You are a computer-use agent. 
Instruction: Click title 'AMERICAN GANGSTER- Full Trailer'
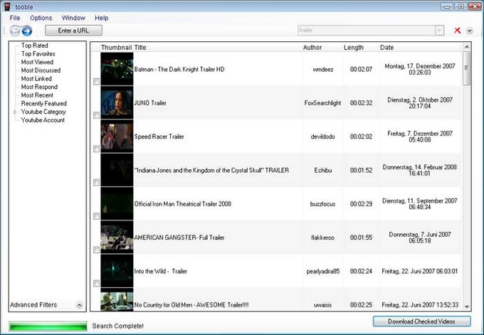[x=179, y=238]
